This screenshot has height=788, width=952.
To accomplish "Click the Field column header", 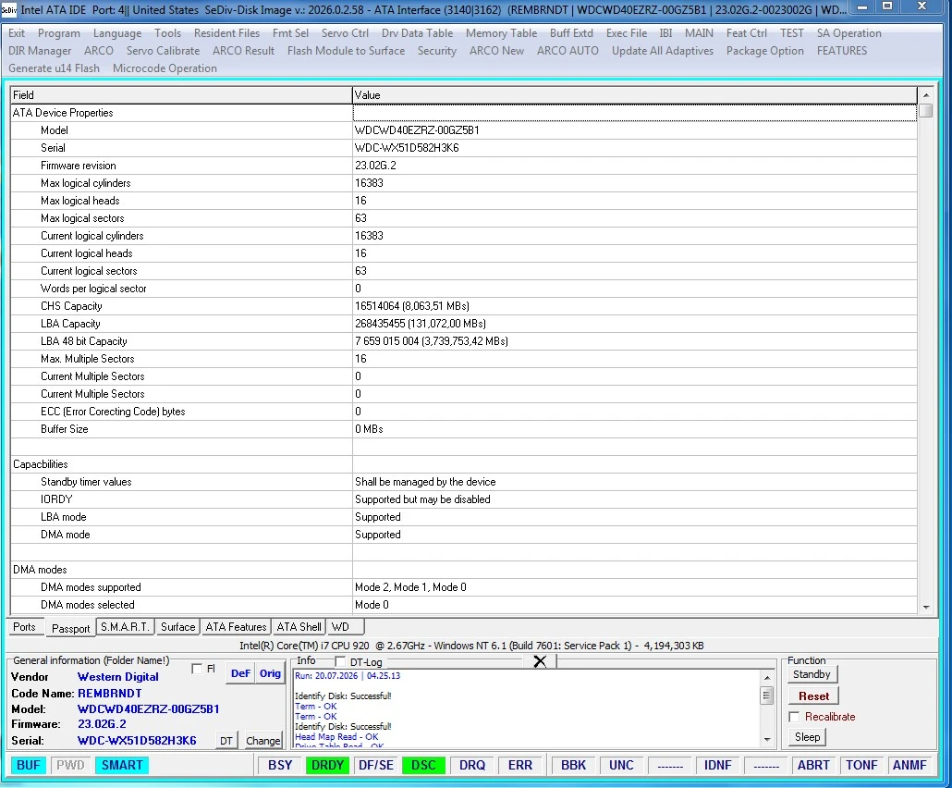I will point(181,95).
